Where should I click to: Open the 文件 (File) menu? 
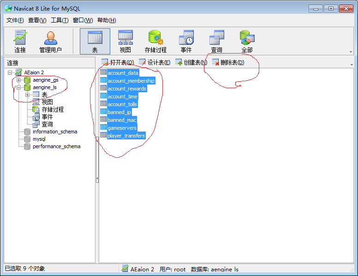(15, 20)
